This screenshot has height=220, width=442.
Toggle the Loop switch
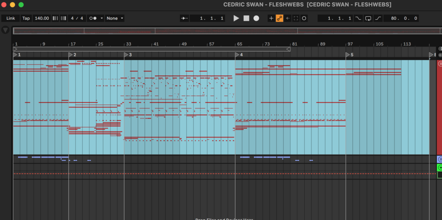368,18
